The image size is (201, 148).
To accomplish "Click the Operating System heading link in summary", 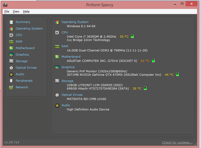I will point(75,22).
